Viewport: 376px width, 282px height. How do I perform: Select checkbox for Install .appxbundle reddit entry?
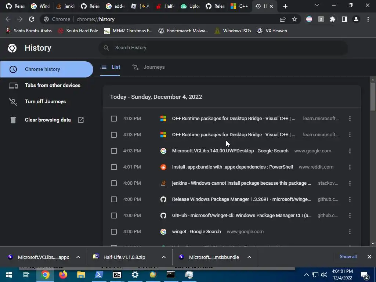[114, 167]
